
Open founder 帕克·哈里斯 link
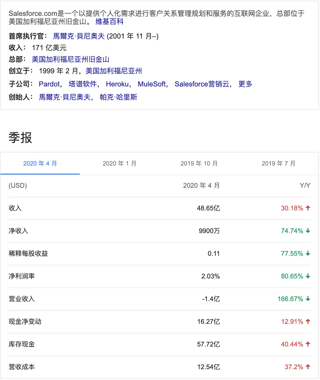pos(118,97)
